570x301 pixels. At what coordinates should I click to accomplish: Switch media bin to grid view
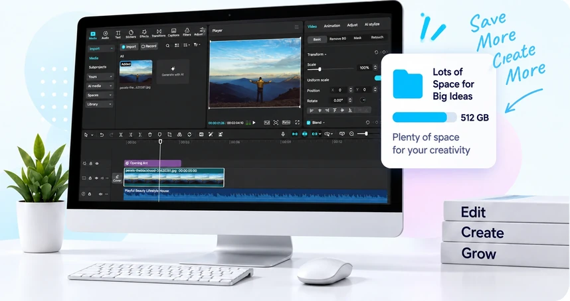coord(177,45)
